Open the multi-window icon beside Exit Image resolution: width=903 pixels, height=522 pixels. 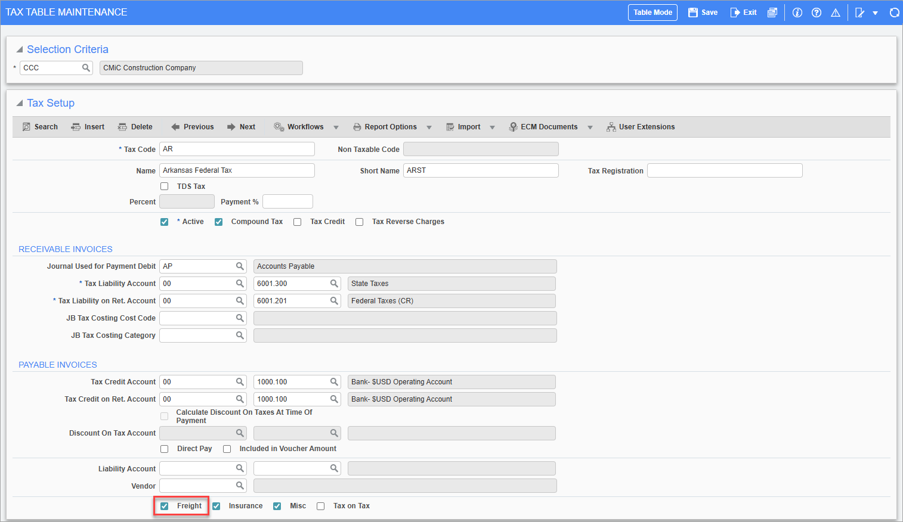[772, 13]
